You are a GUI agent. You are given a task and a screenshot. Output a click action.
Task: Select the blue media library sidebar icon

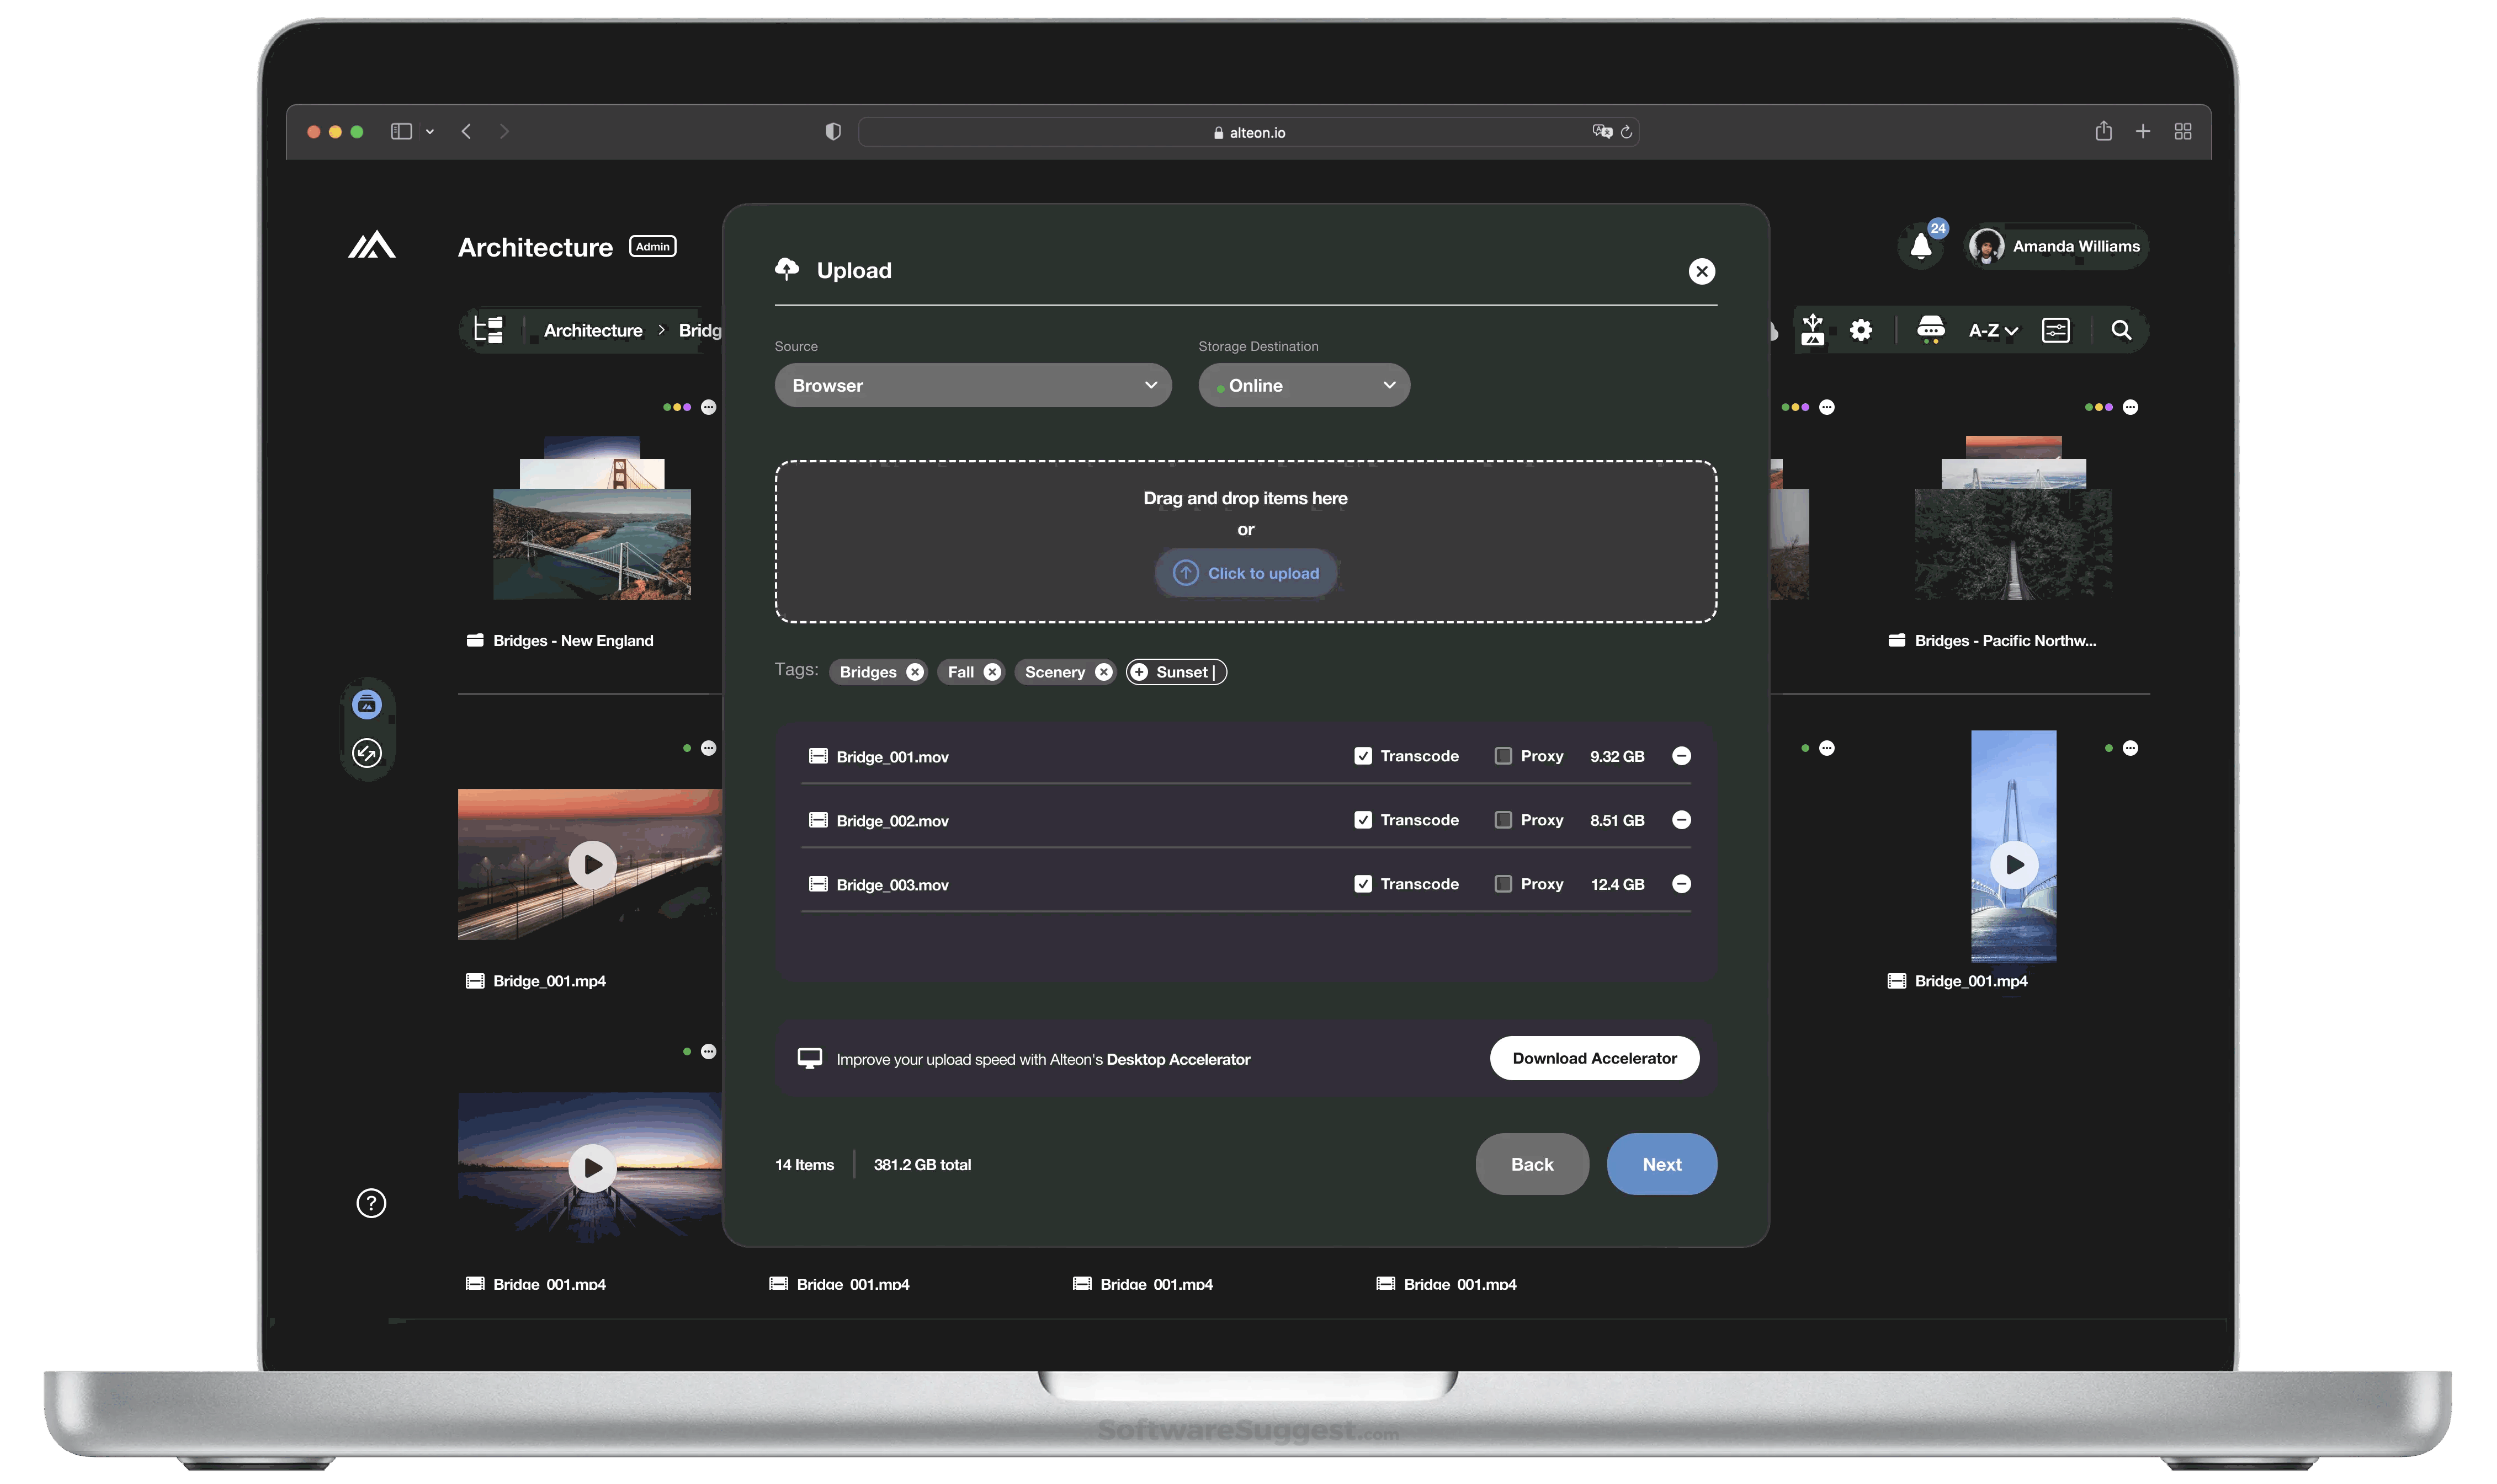(x=367, y=704)
